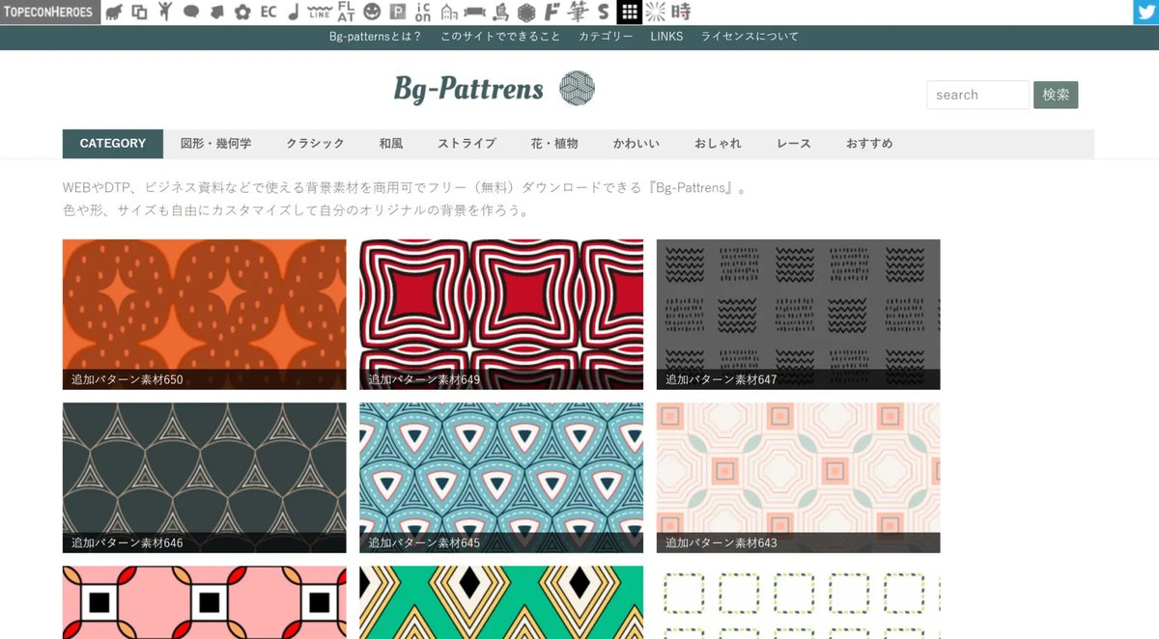This screenshot has height=639, width=1159.
Task: Click the hexagon pattern icon
Action: [526, 13]
